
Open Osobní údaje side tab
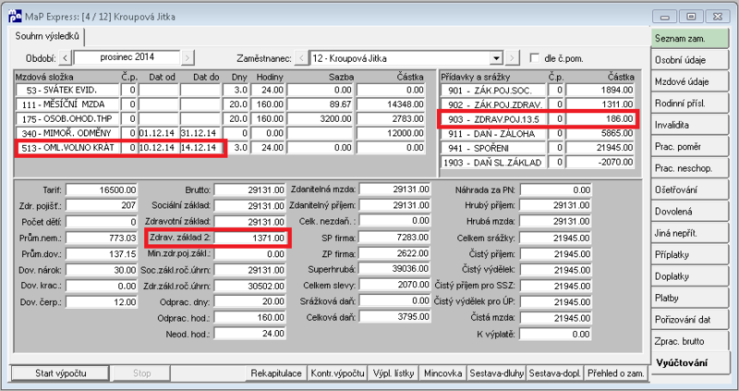click(x=689, y=60)
